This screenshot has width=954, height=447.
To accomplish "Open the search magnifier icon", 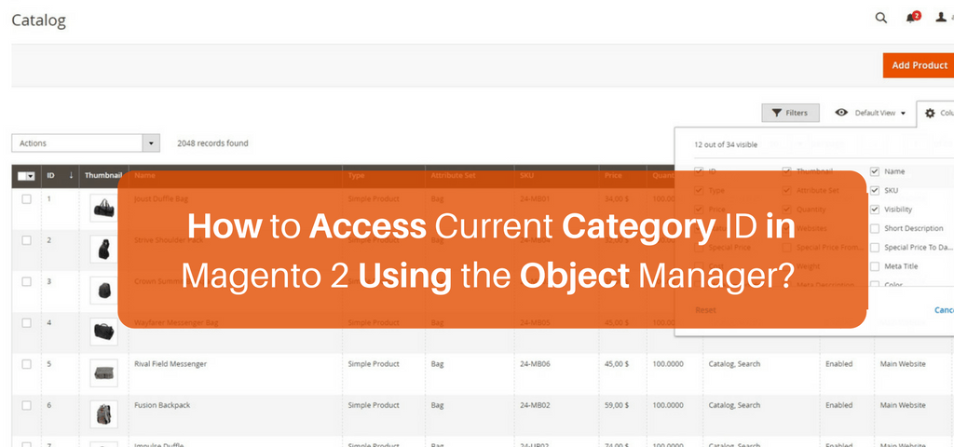I will [881, 18].
